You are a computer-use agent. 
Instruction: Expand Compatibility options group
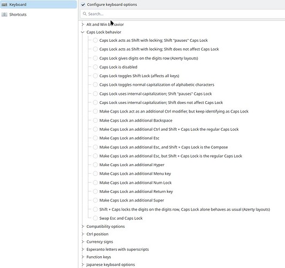(x=82, y=226)
